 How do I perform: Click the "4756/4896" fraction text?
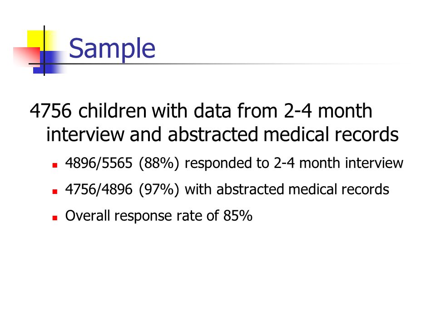pyautogui.click(x=99, y=189)
